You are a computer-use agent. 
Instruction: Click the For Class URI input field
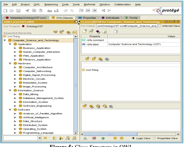pyautogui.click(x=127, y=26)
